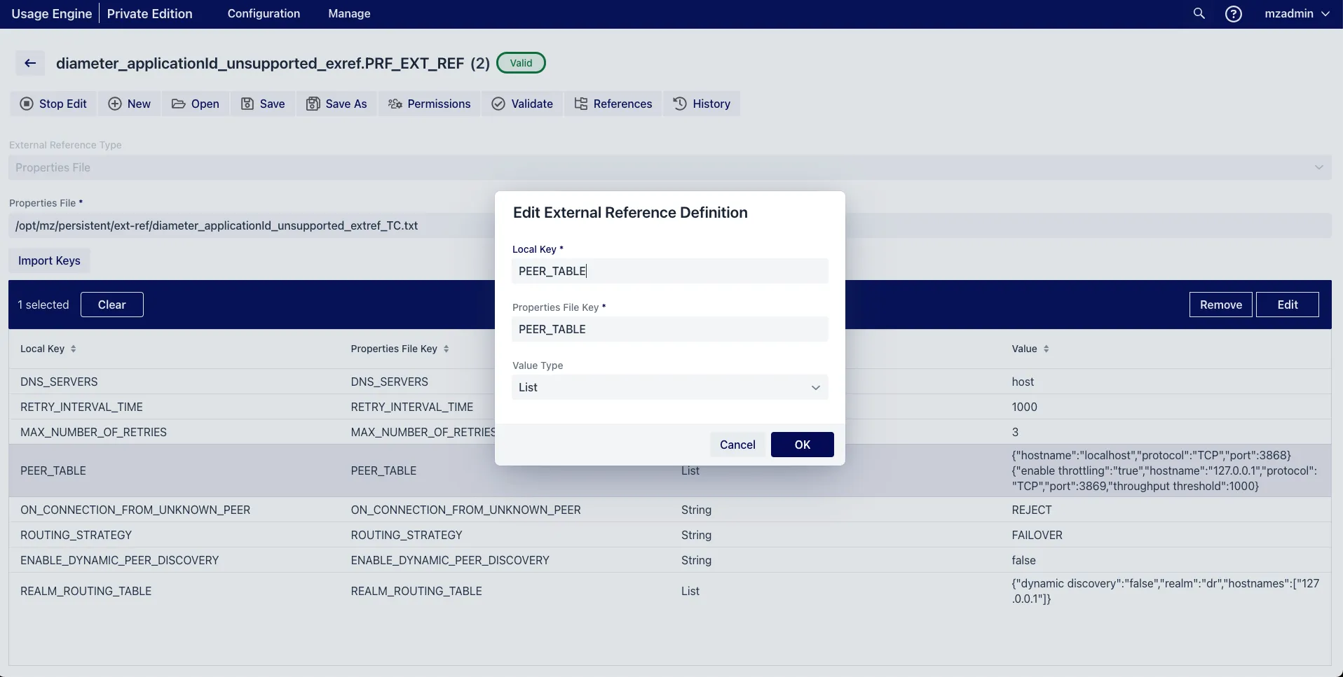Expand the Value Type dropdown

pyautogui.click(x=669, y=387)
